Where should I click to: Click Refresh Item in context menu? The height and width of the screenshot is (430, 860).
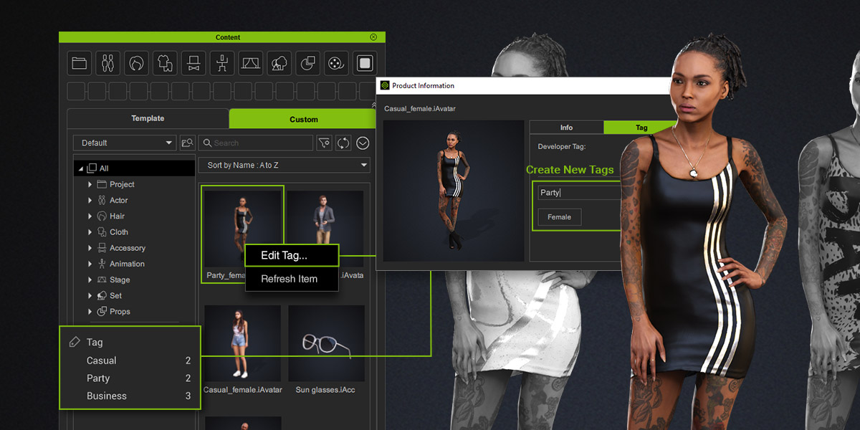pyautogui.click(x=291, y=279)
